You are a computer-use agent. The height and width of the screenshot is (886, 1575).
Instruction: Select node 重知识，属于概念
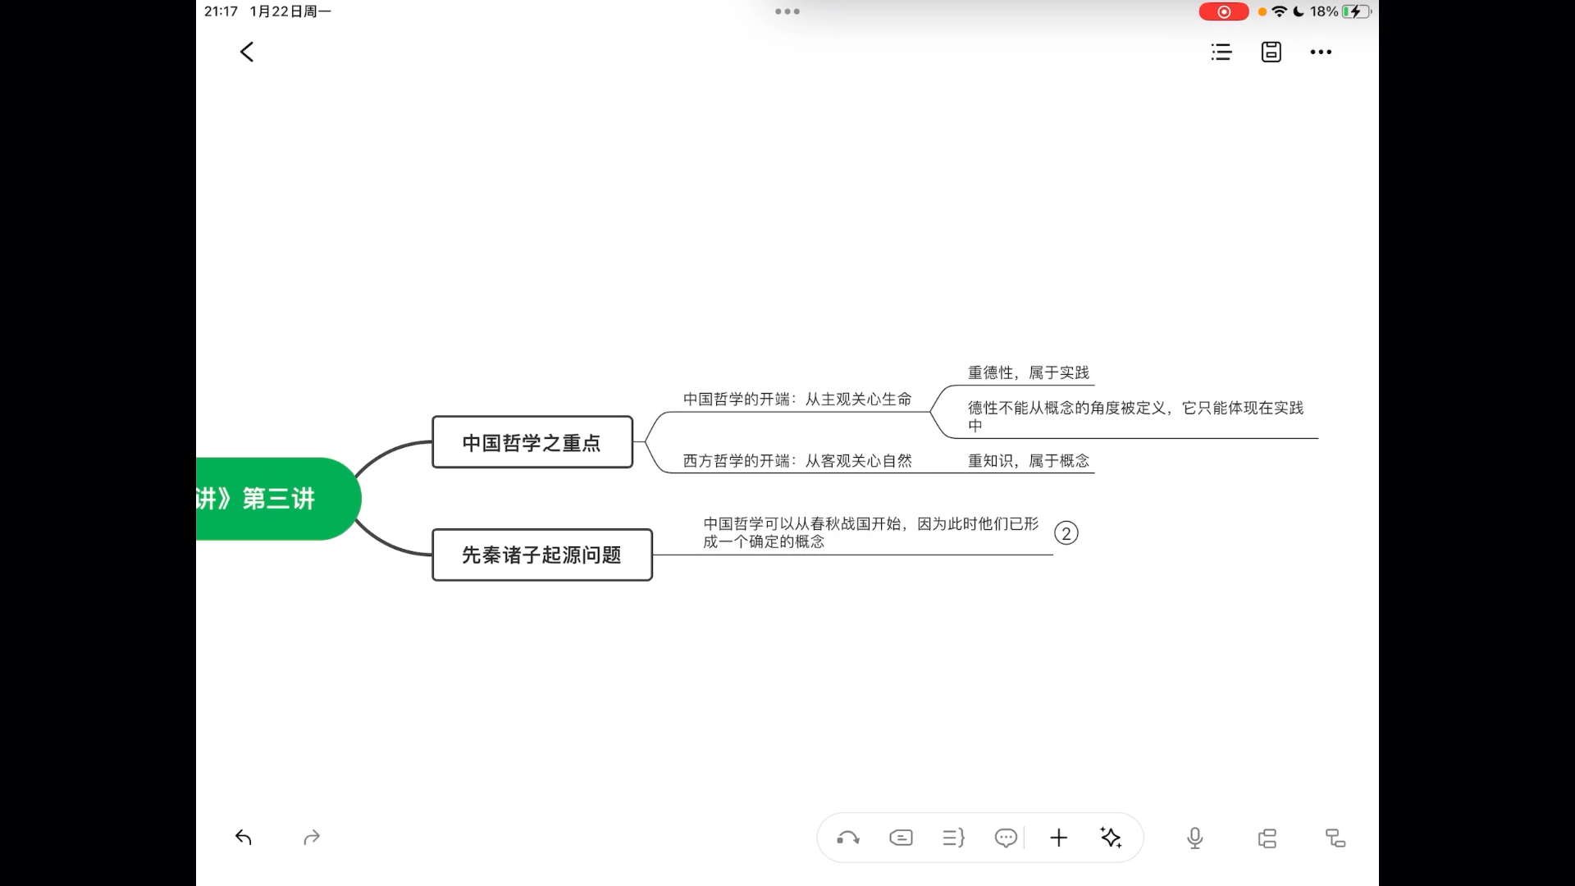coord(1029,461)
